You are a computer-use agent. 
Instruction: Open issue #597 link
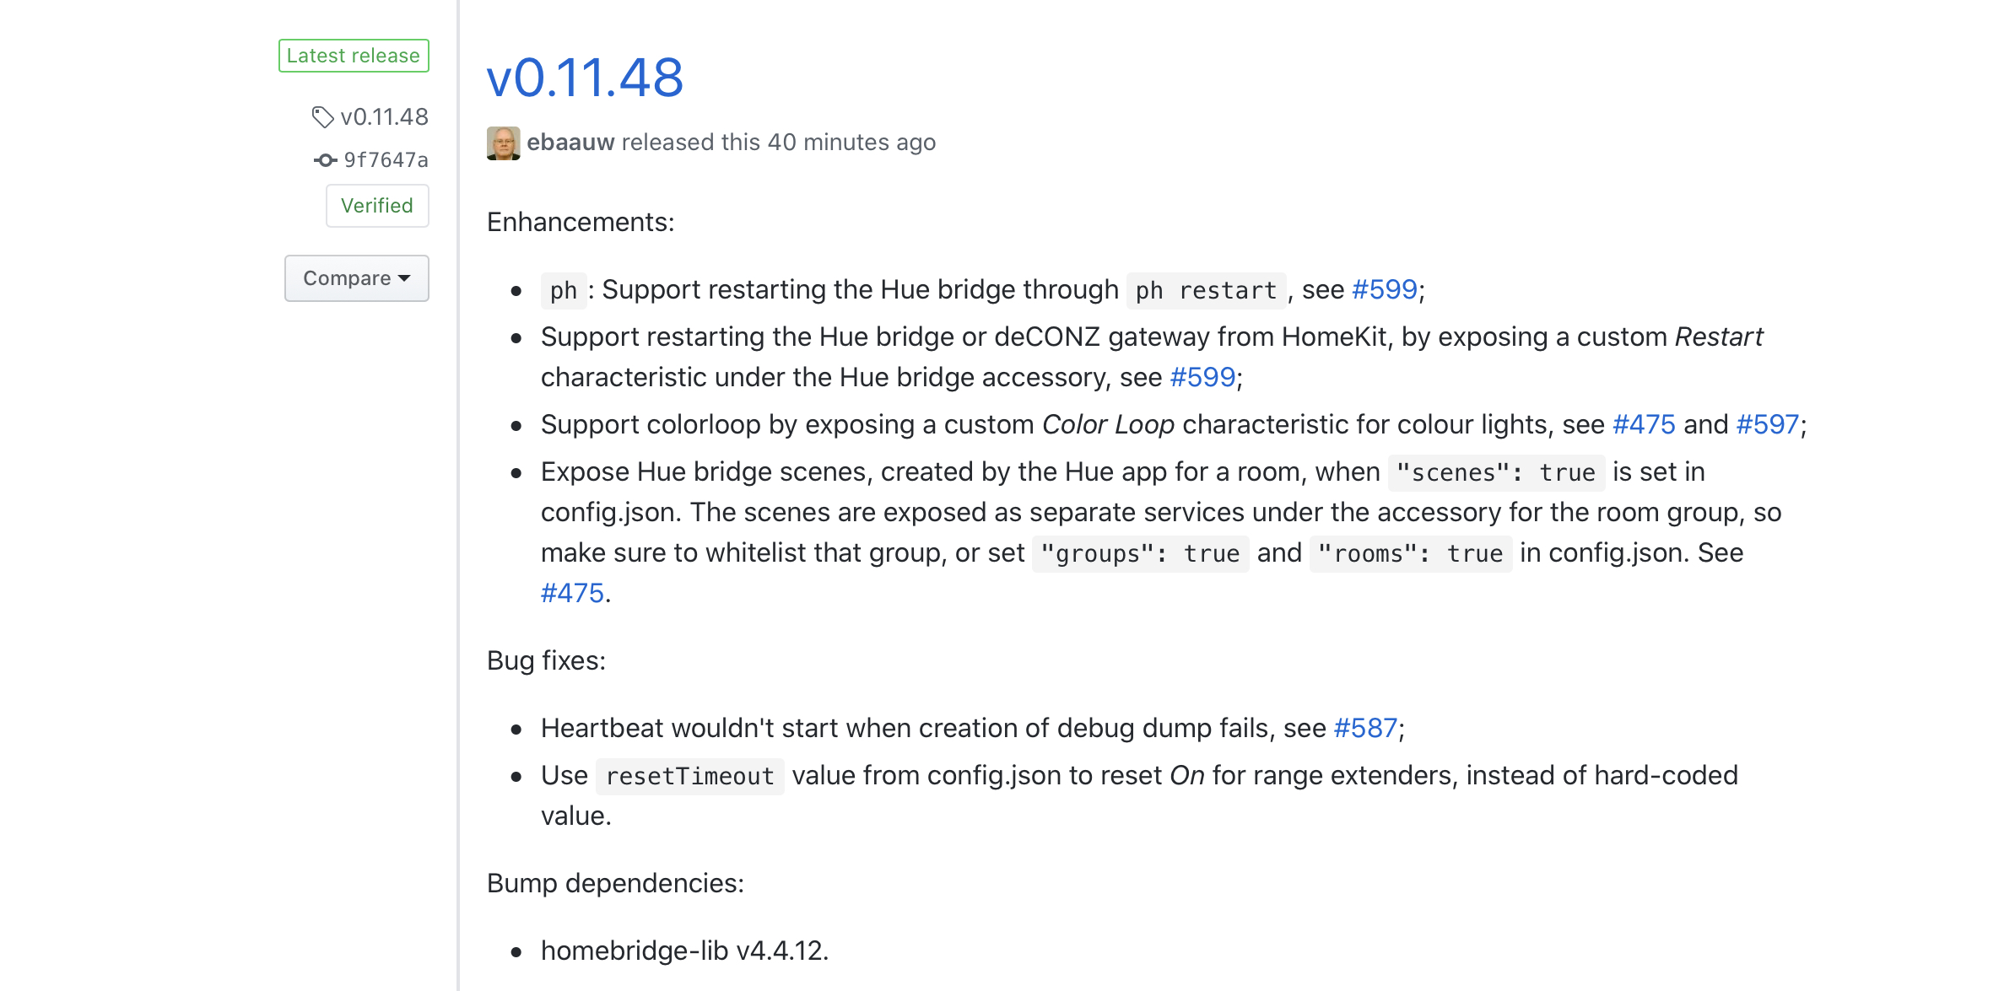click(x=1767, y=424)
